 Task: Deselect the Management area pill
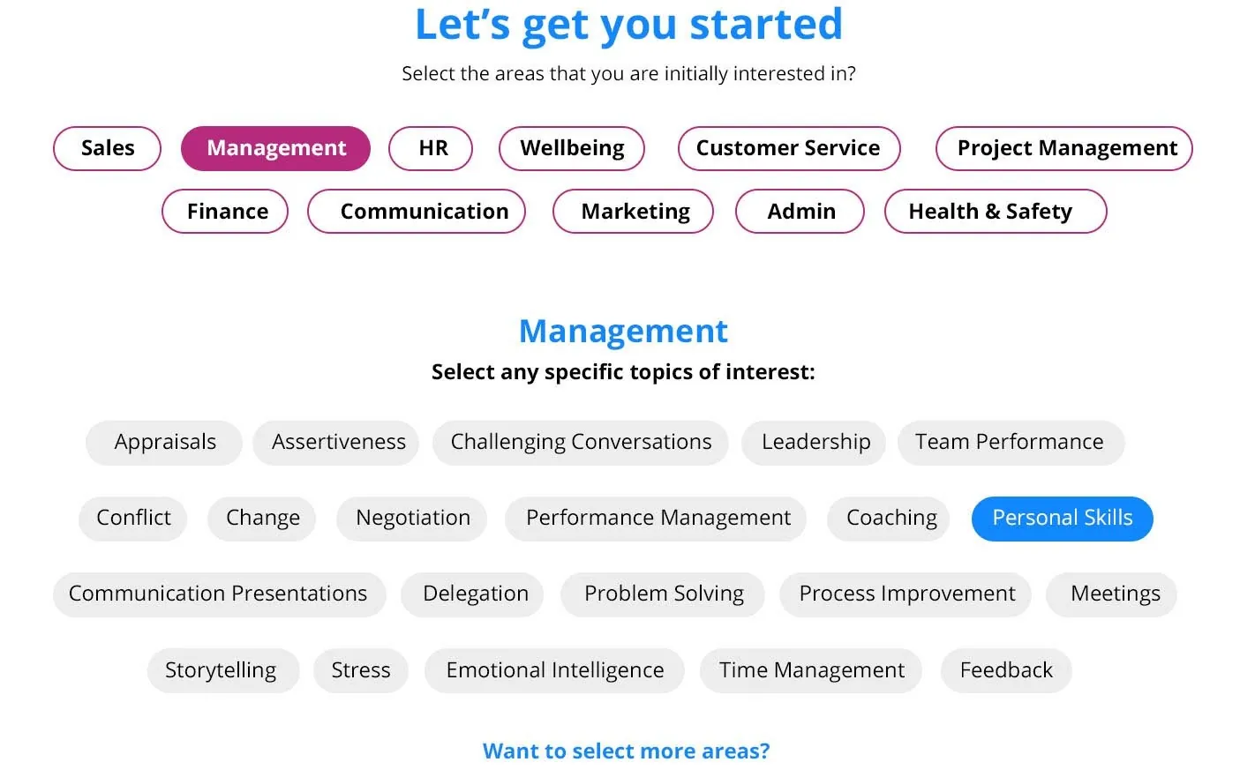275,148
